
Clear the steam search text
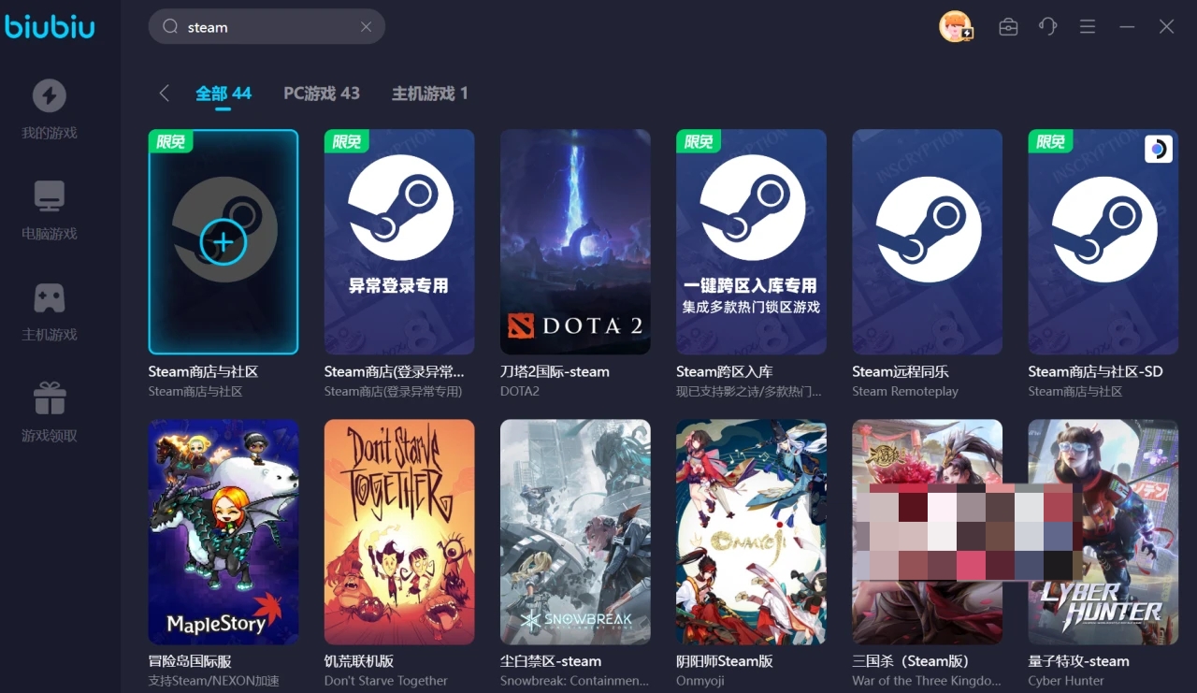coord(366,27)
